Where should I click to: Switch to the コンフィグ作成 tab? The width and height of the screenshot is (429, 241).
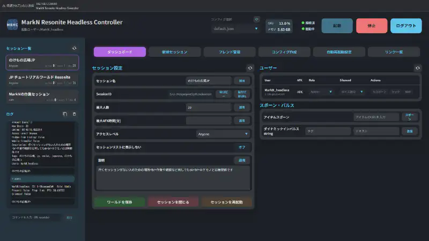[x=284, y=51]
